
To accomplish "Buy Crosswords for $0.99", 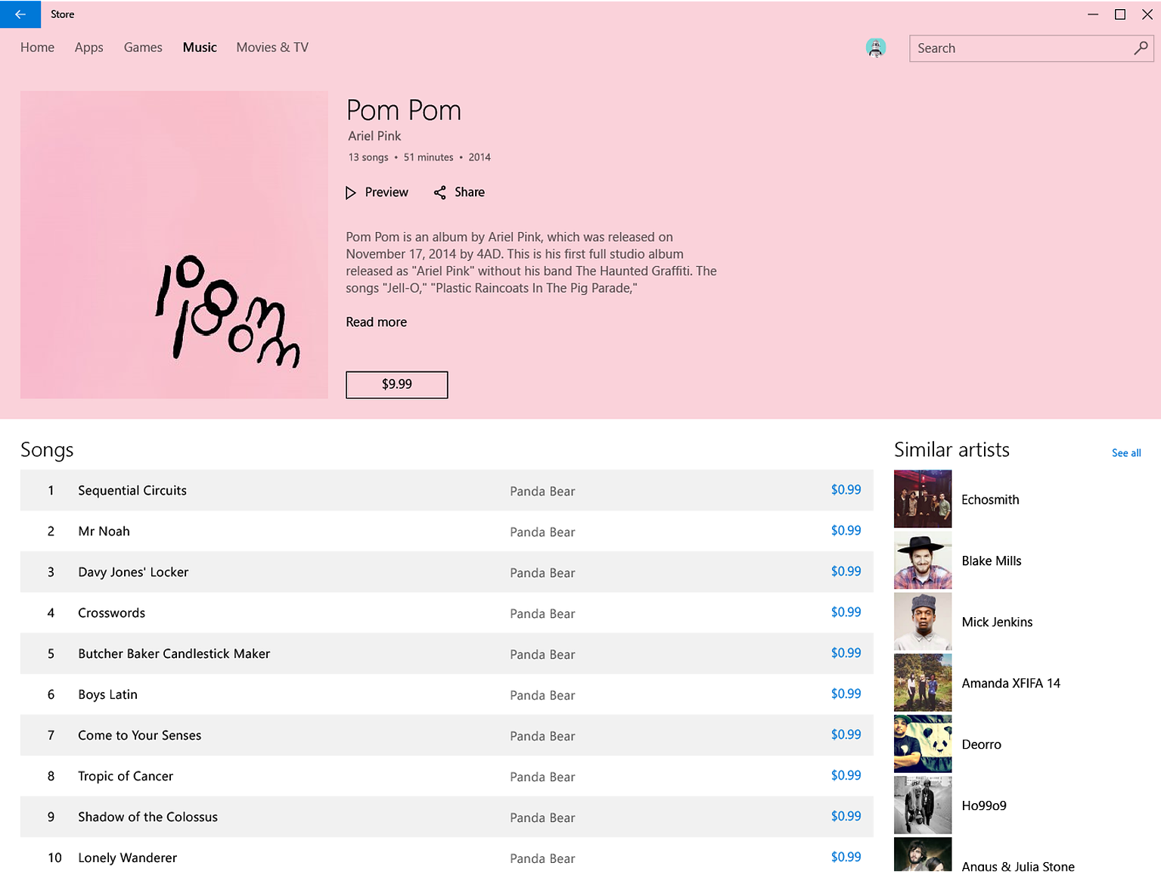I will tap(846, 613).
